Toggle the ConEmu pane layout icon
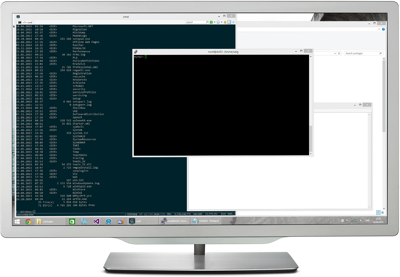Screen dimensions: 400x277 pyautogui.click(x=229, y=22)
